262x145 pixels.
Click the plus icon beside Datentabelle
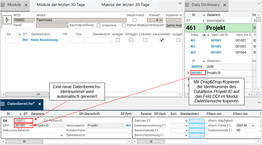203,21
